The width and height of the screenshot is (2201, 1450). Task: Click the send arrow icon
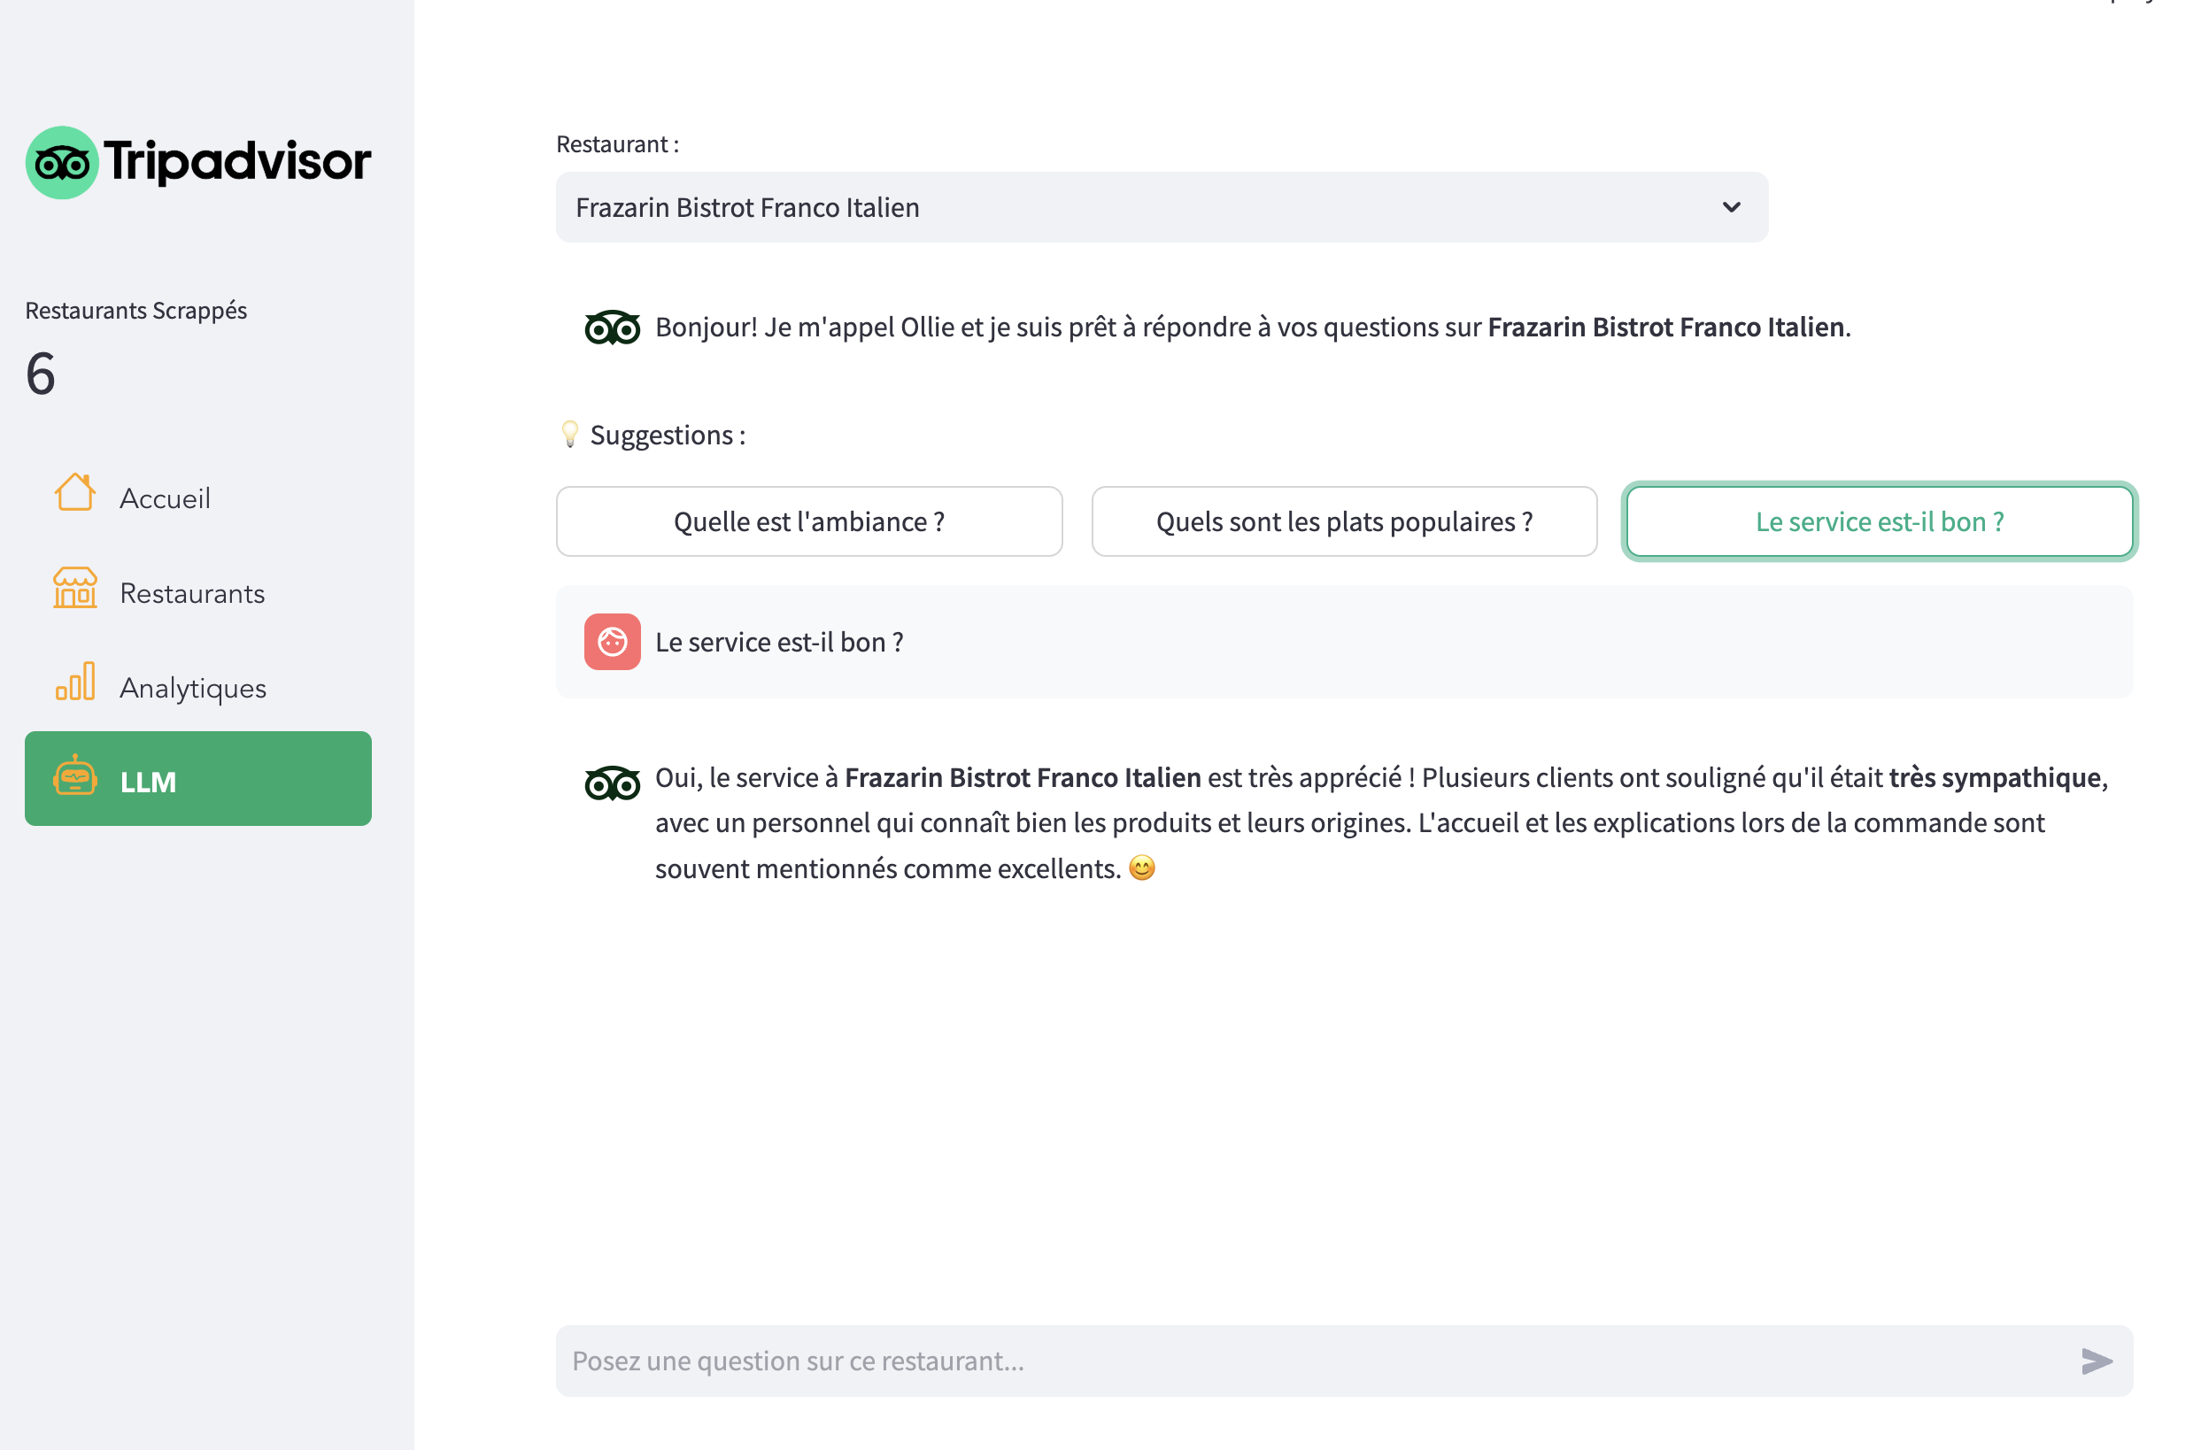click(x=2097, y=1361)
